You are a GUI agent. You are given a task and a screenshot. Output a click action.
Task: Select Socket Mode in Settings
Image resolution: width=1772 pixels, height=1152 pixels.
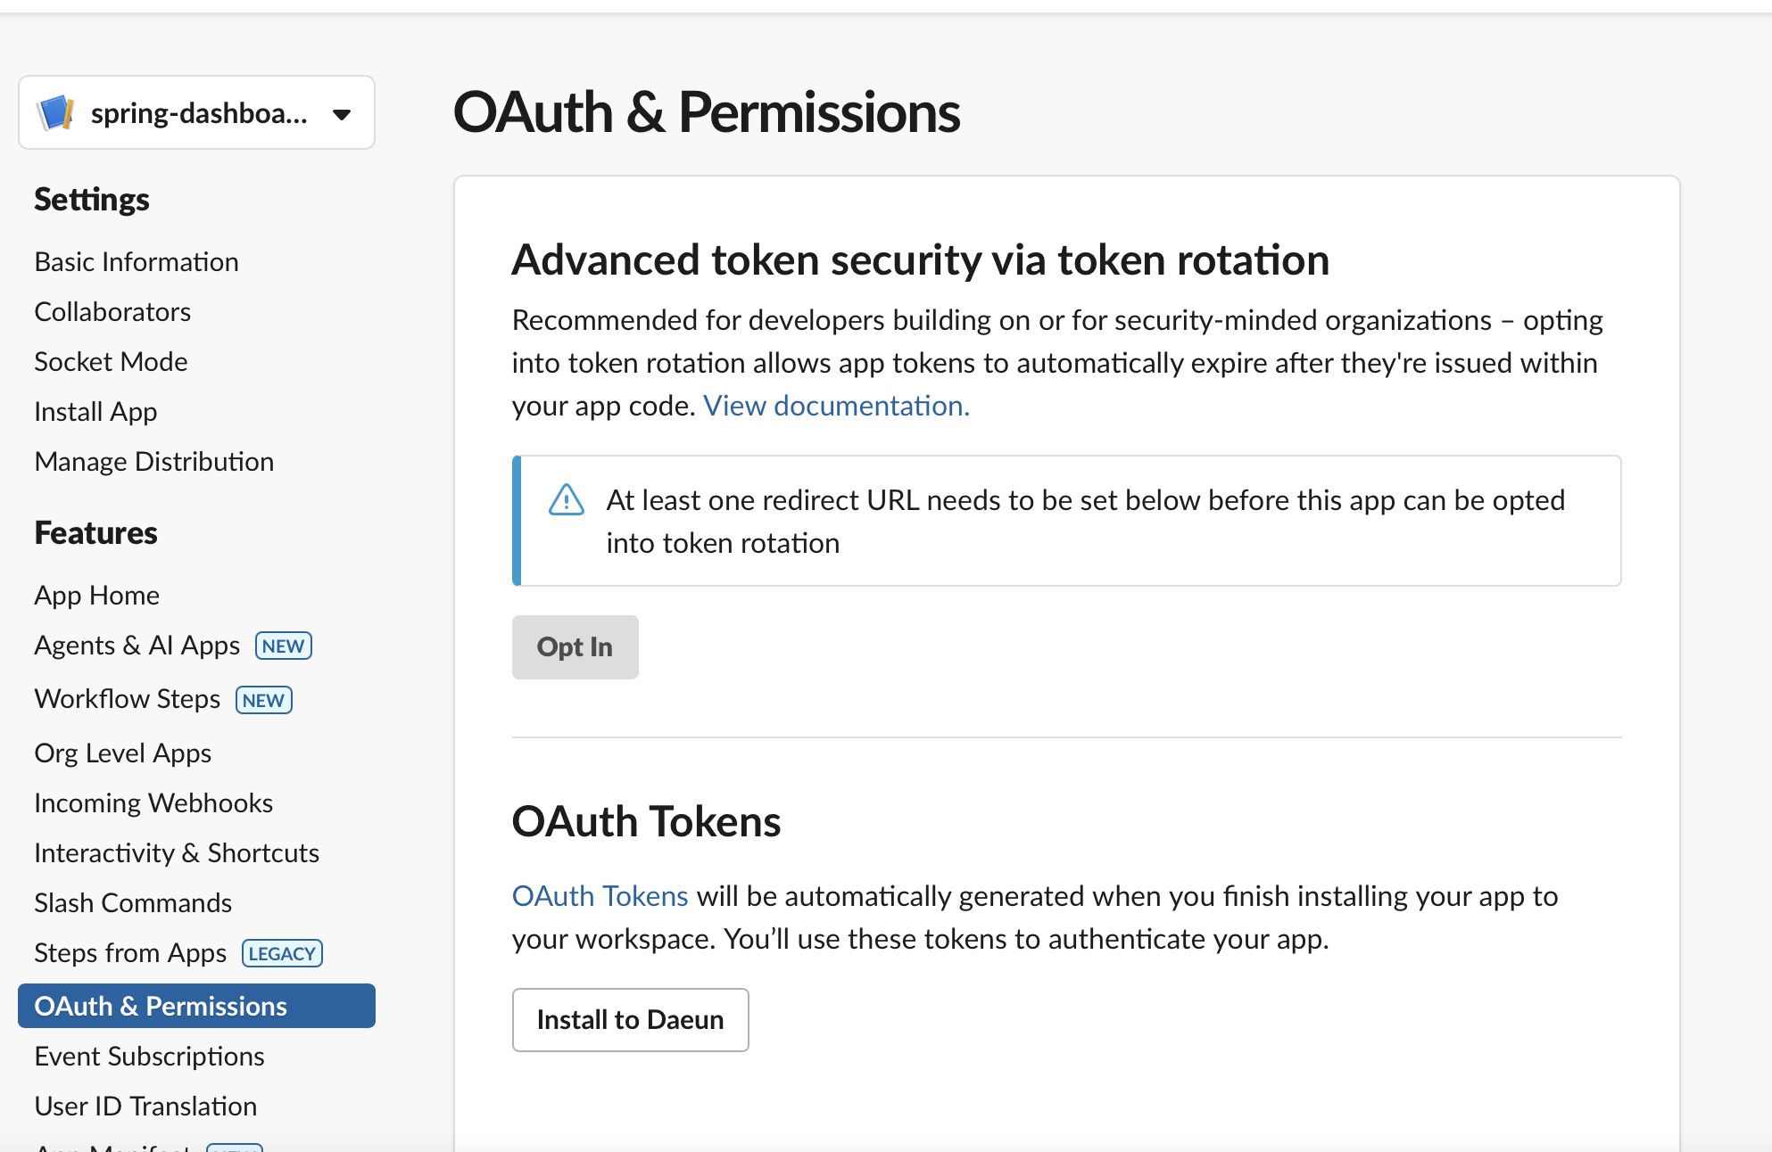(x=111, y=361)
